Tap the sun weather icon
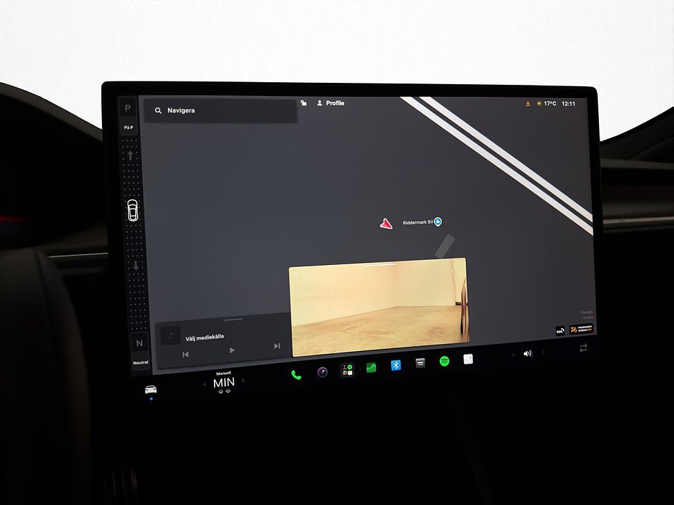The width and height of the screenshot is (674, 505). (x=539, y=103)
